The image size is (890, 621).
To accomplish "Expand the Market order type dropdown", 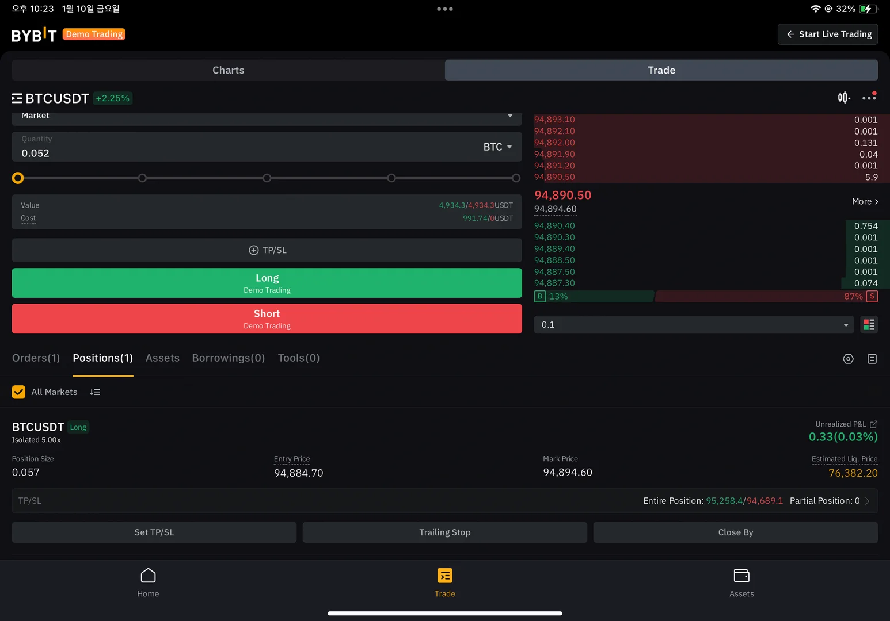I will pos(267,117).
